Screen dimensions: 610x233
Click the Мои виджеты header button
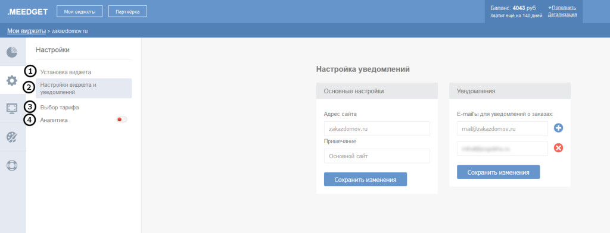(80, 12)
